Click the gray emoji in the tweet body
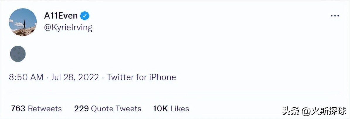The height and width of the screenshot is (119, 350). 18,54
